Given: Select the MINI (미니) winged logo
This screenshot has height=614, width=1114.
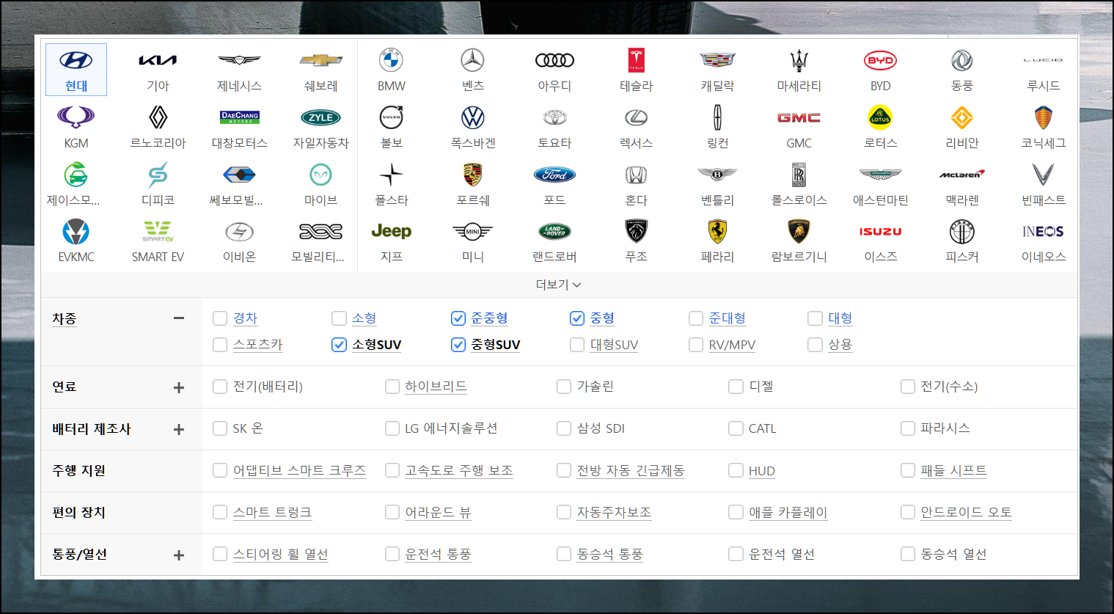Looking at the screenshot, I should 473,231.
